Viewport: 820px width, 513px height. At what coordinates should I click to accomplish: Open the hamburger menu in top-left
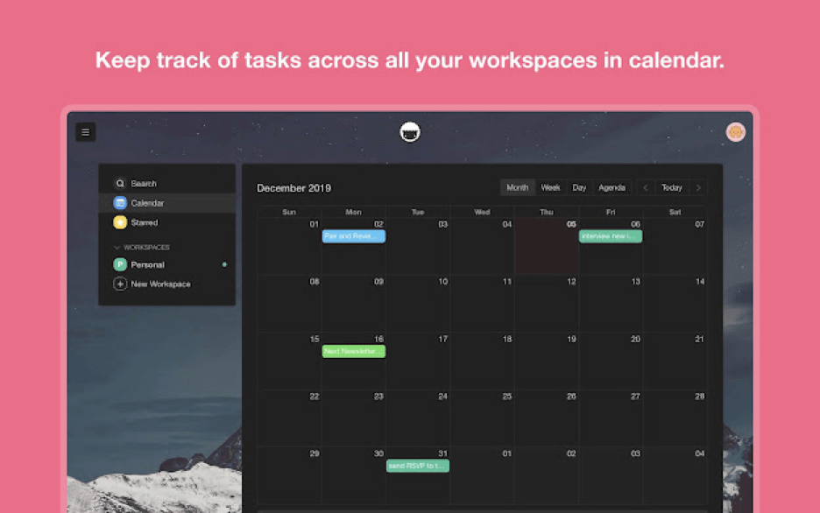coord(85,132)
